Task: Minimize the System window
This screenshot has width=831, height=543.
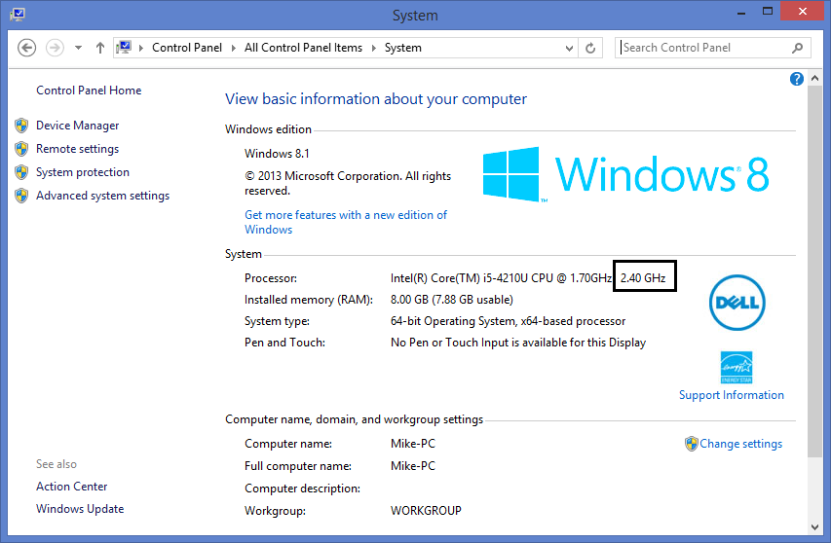Action: [741, 13]
